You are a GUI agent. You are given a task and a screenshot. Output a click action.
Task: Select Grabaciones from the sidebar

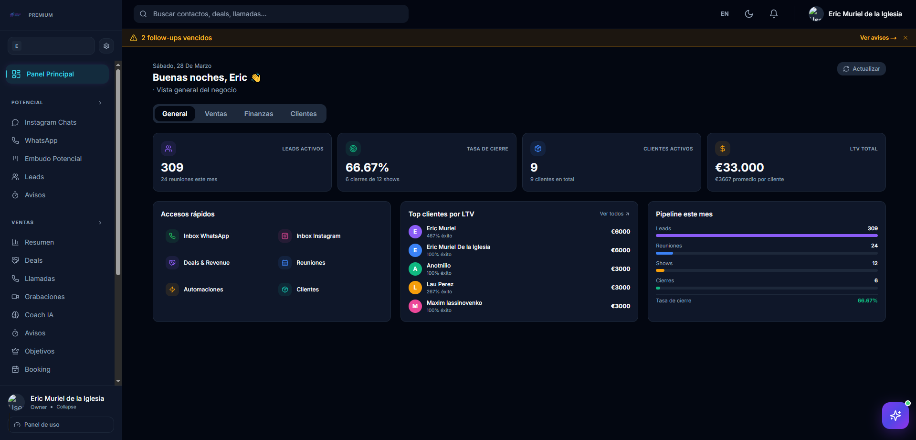(45, 297)
